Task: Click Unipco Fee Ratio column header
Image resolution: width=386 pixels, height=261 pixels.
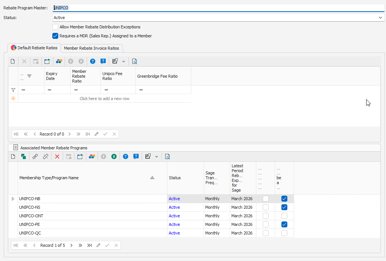Action: click(x=118, y=76)
